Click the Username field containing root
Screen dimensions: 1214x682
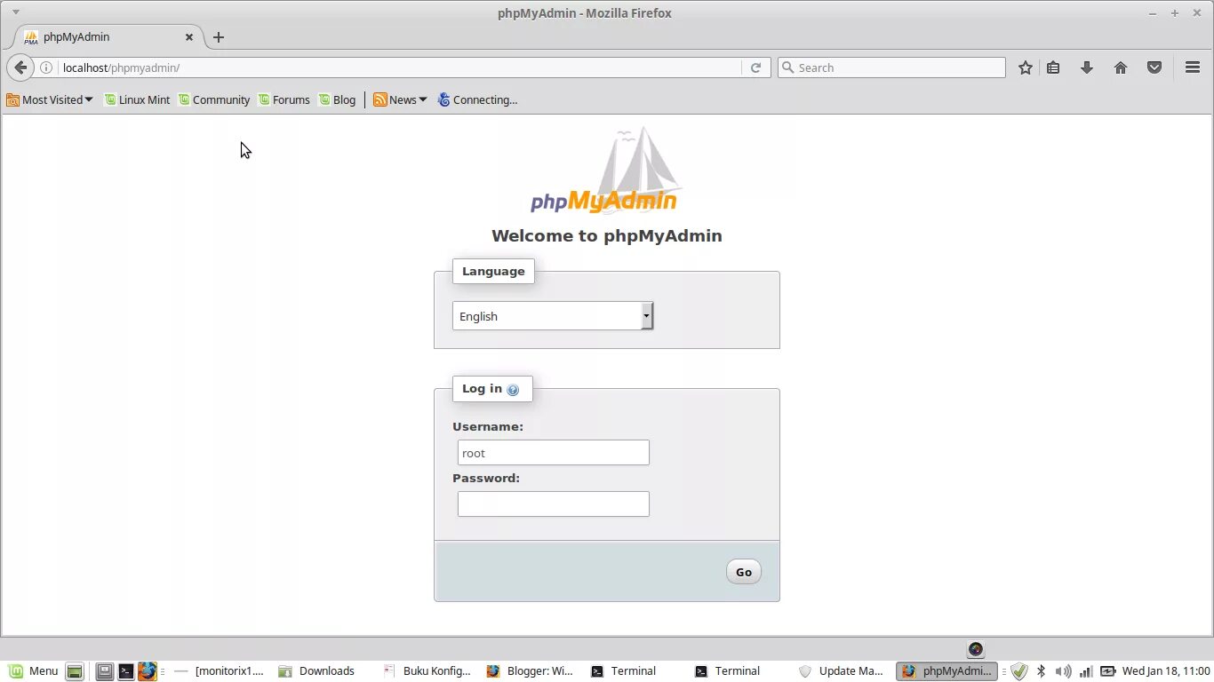(554, 453)
